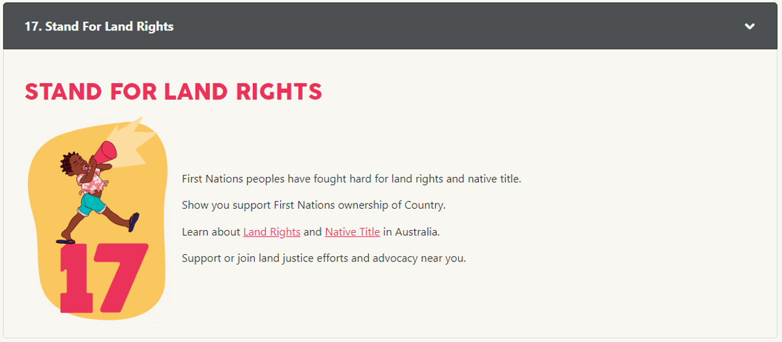
Task: Click the 'Learn about' text before Land Rights
Action: point(211,231)
